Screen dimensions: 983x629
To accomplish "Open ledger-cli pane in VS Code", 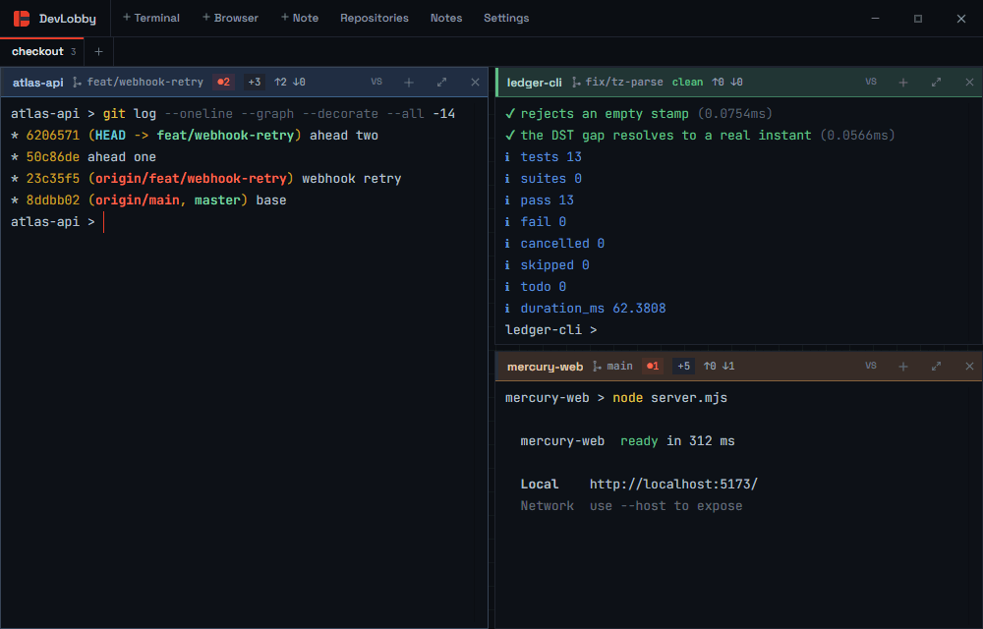I will pyautogui.click(x=871, y=83).
